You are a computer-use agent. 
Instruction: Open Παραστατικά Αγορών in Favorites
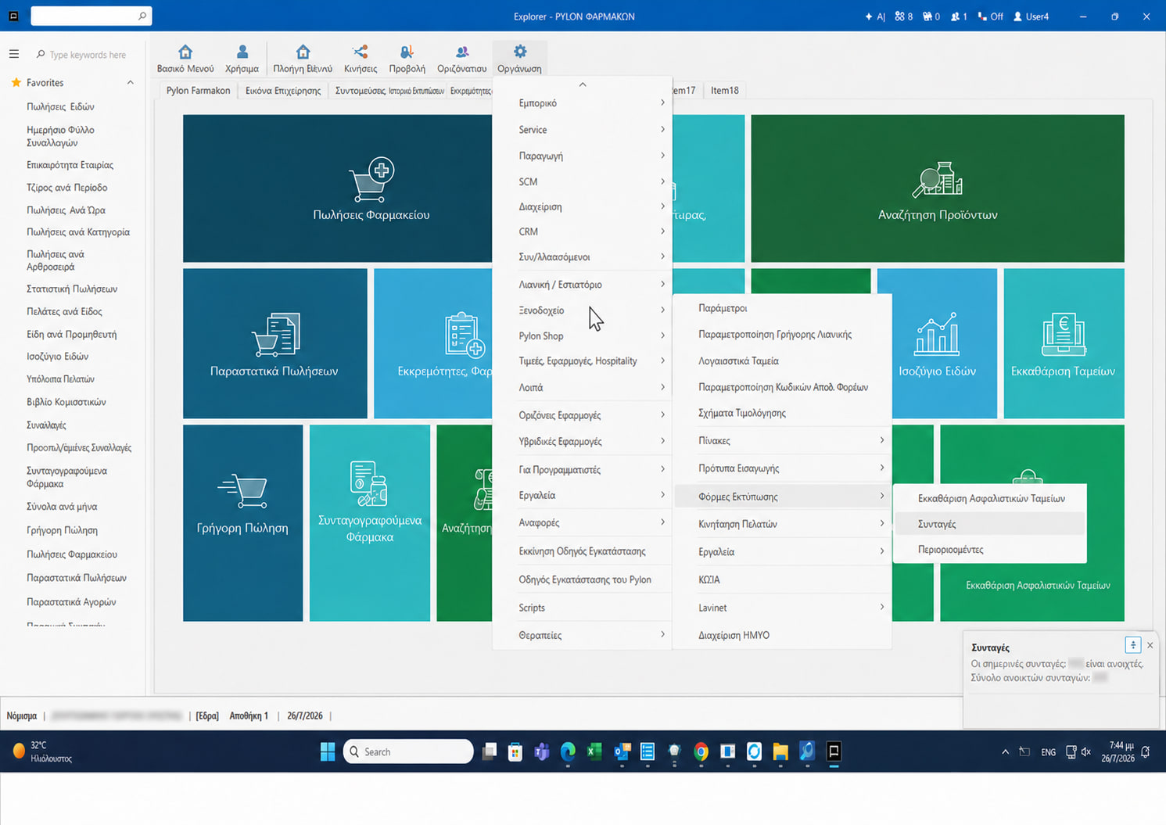[71, 602]
